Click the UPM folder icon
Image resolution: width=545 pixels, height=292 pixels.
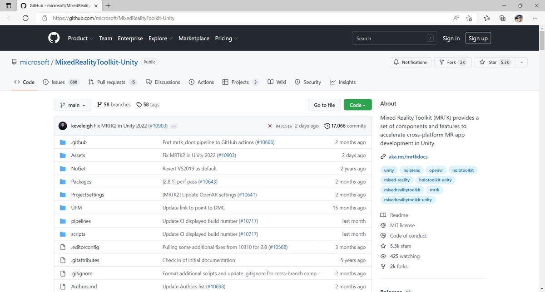63,208
